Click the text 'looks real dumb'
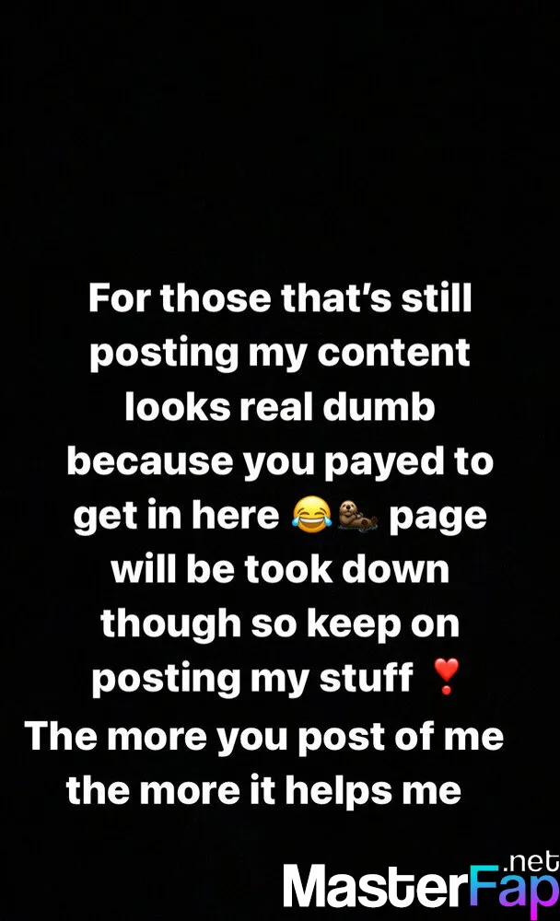 pyautogui.click(x=280, y=406)
